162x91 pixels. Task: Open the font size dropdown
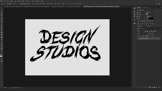[141, 12]
